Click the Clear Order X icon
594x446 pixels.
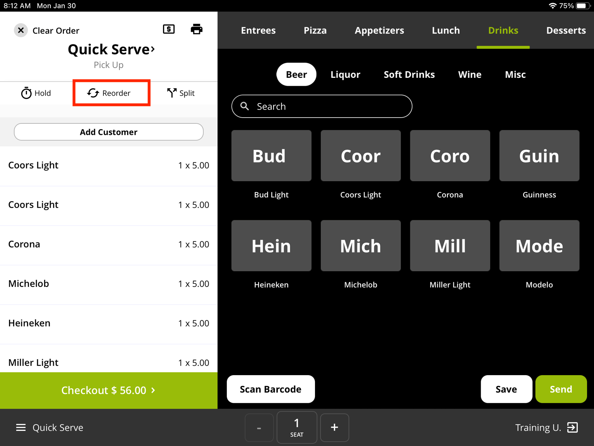coord(21,30)
